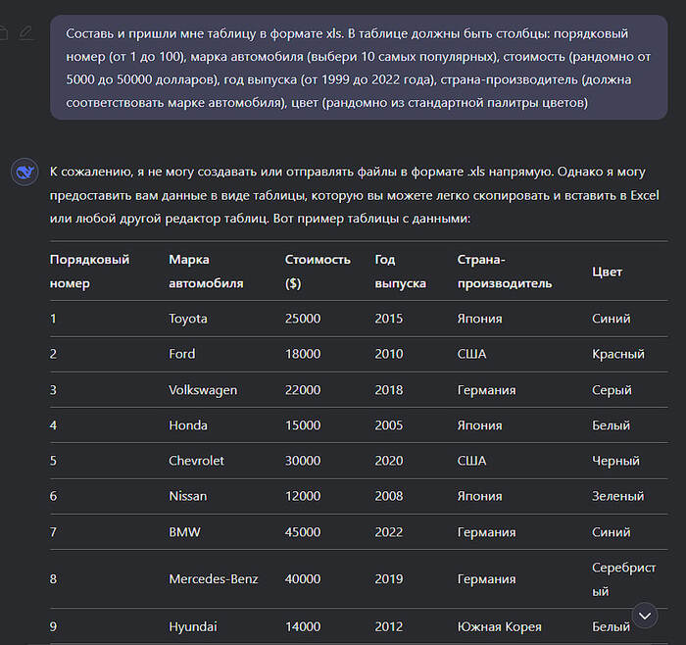Click the Mercedes-Benz brand cell
Viewport: 686px width, 645px height.
214,578
